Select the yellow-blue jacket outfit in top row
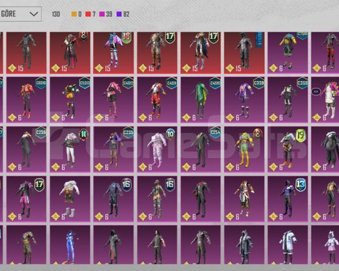This screenshot has height=271, width=339. 288,53
